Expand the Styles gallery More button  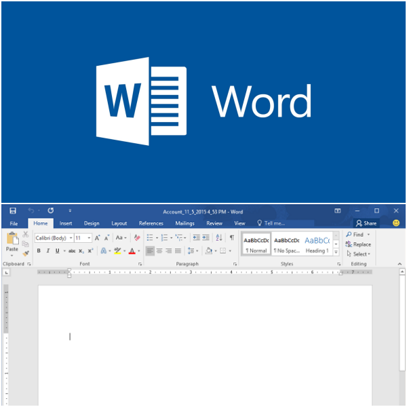[x=336, y=252]
